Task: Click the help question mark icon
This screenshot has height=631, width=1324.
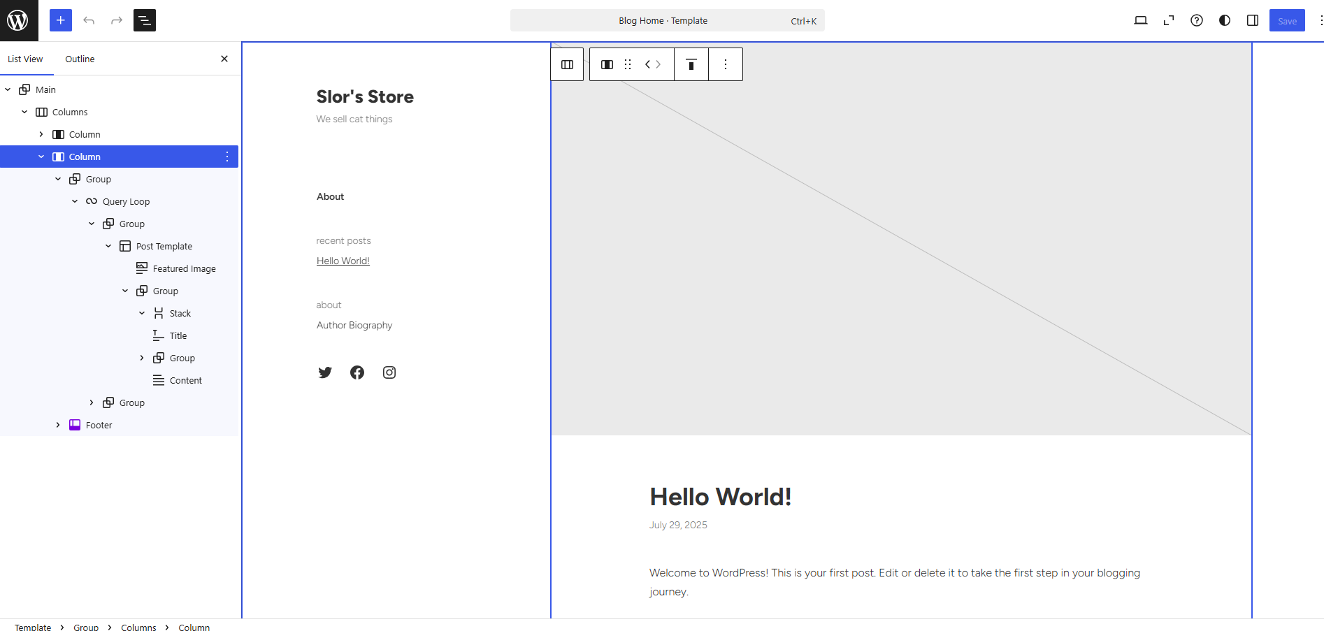Action: 1196,20
